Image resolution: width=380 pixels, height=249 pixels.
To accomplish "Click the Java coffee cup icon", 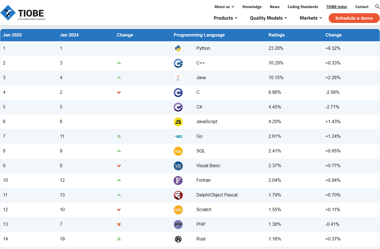I will [x=178, y=78].
